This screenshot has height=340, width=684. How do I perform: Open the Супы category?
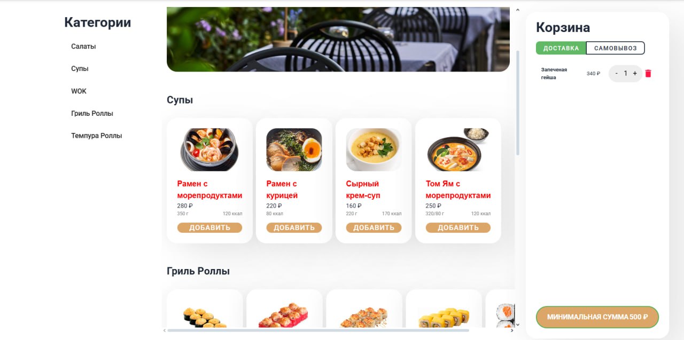pos(80,69)
